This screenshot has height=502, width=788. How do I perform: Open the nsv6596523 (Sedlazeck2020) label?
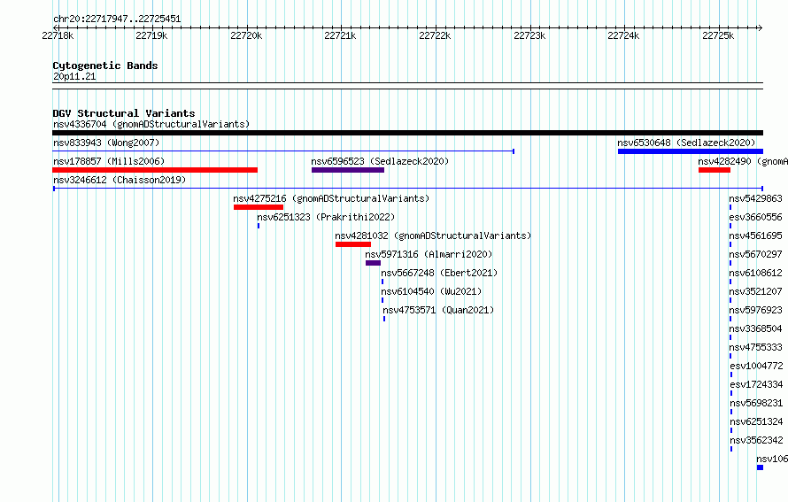pos(380,161)
